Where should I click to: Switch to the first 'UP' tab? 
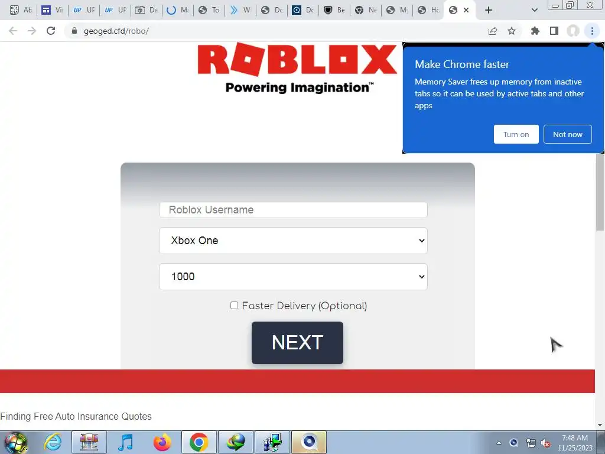(84, 10)
